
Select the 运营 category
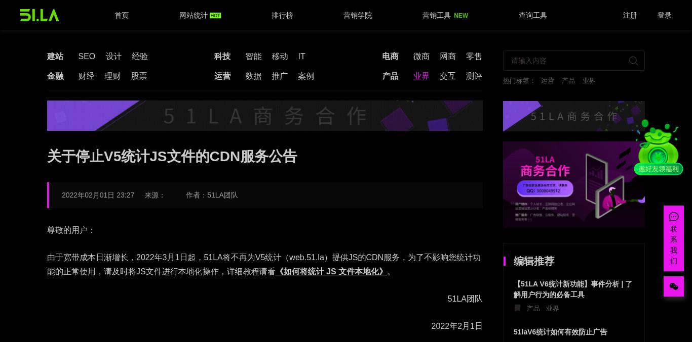[222, 76]
